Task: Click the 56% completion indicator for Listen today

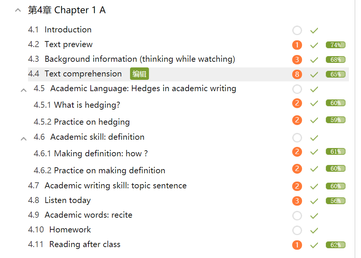Action: pyautogui.click(x=336, y=201)
